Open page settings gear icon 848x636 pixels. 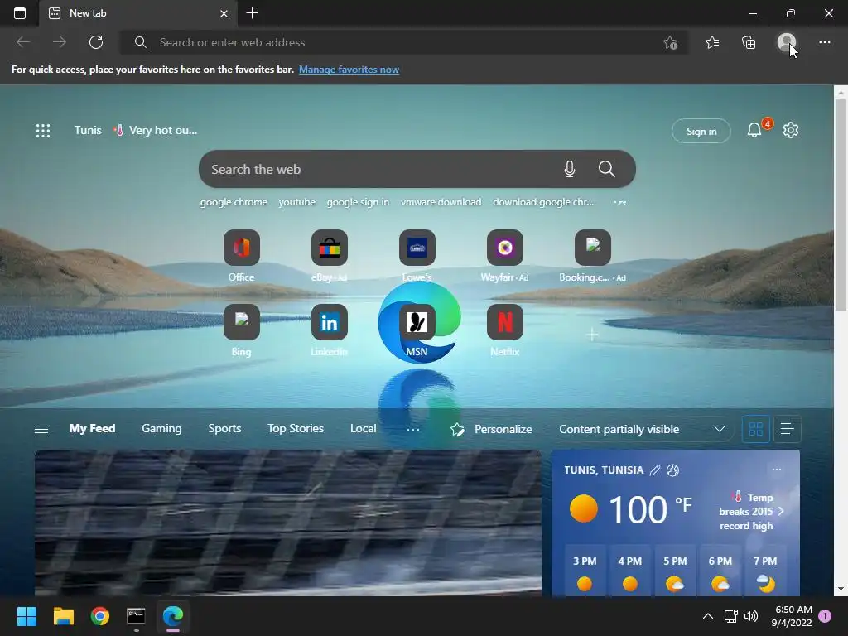point(791,130)
